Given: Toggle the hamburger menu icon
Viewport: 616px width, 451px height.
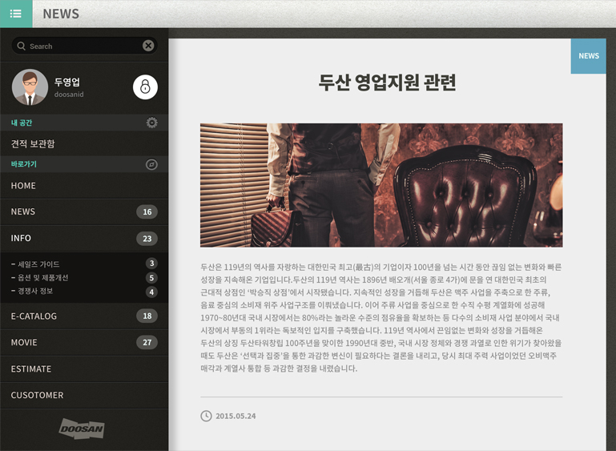Looking at the screenshot, I should tap(16, 14).
